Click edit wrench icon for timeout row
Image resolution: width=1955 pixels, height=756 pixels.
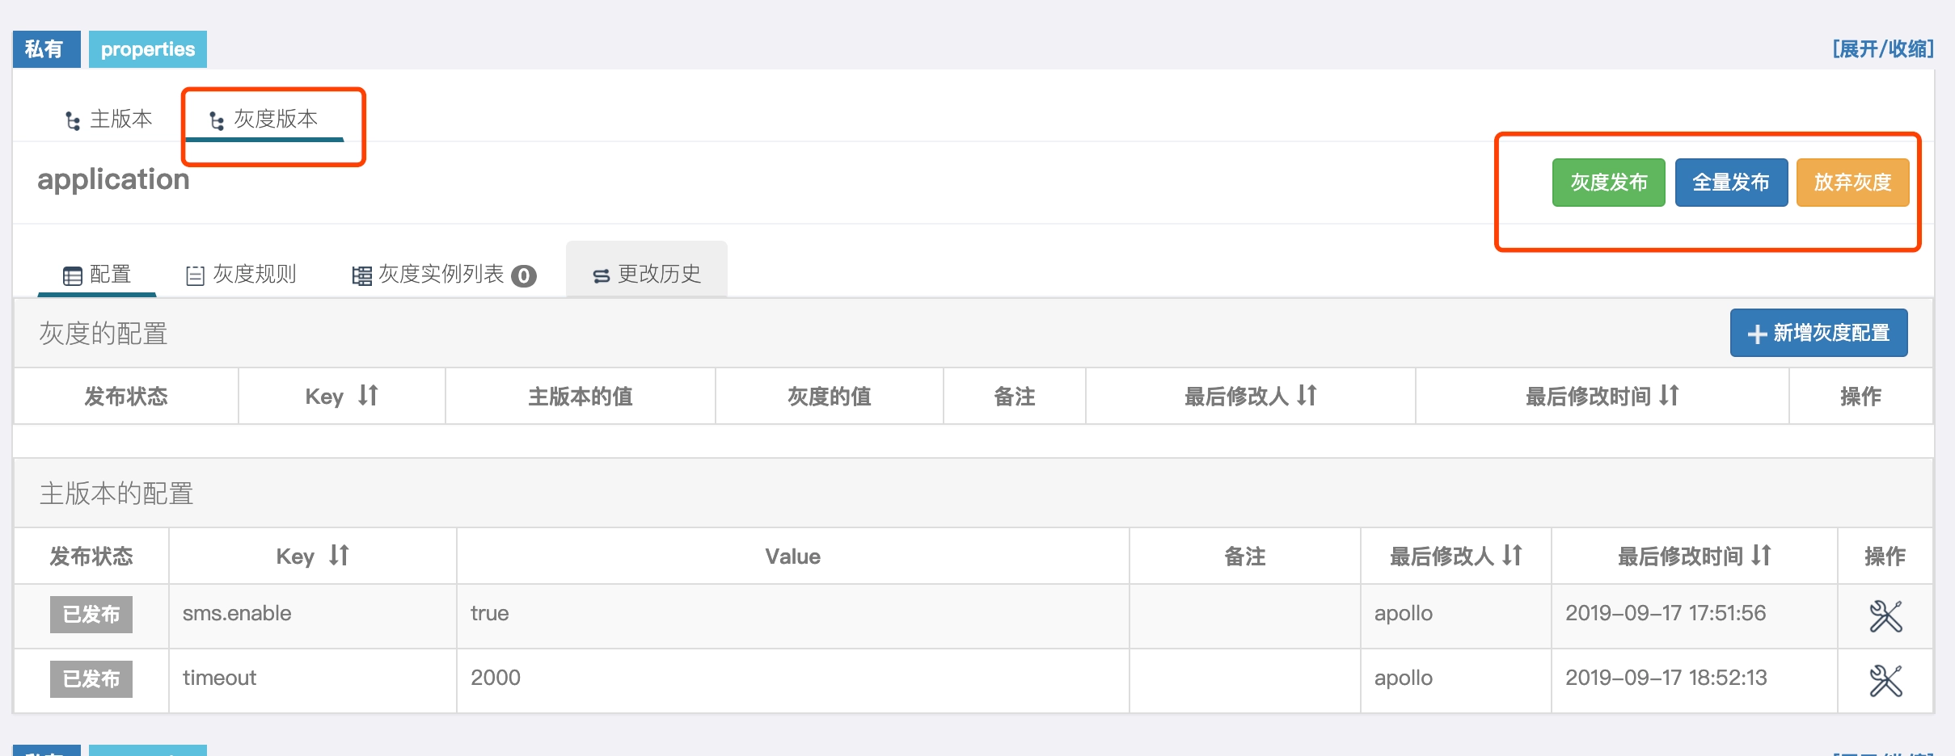tap(1885, 681)
